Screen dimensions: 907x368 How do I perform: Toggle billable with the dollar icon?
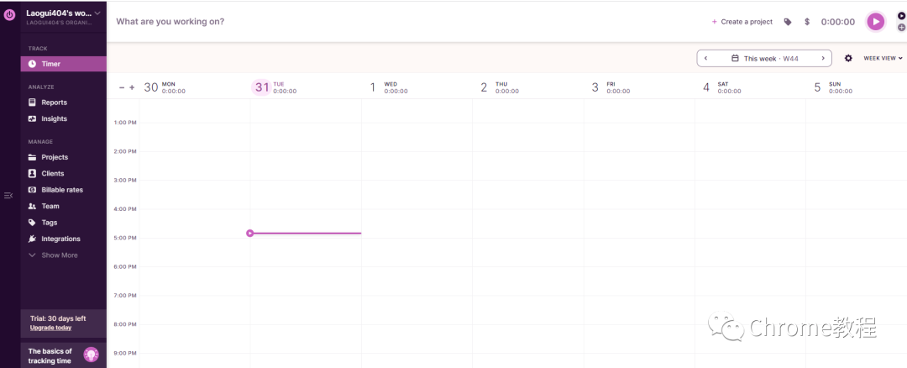[807, 22]
